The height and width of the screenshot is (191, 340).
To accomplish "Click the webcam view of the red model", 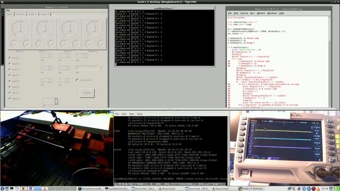I will [x=57, y=148].
